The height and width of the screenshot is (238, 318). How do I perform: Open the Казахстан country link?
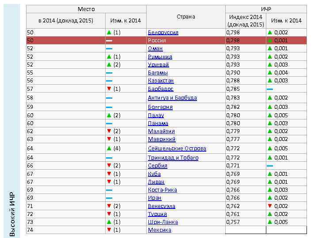tap(161, 81)
